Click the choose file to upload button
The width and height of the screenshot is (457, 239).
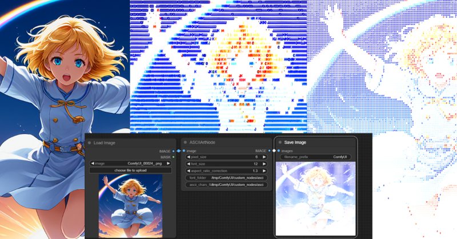point(130,171)
